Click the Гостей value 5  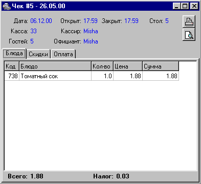tap(32, 41)
